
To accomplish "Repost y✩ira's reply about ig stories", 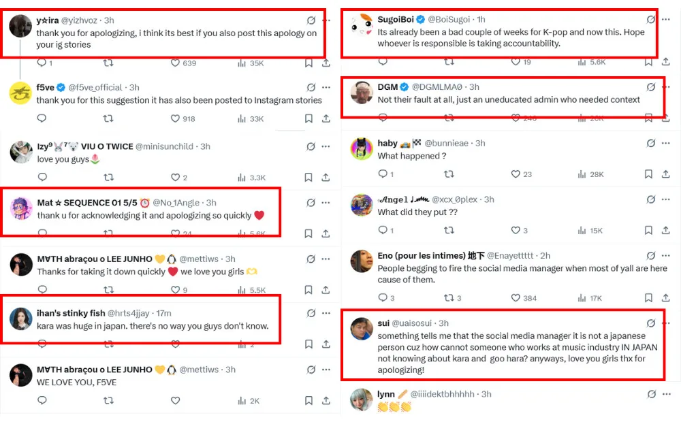I will [108, 63].
